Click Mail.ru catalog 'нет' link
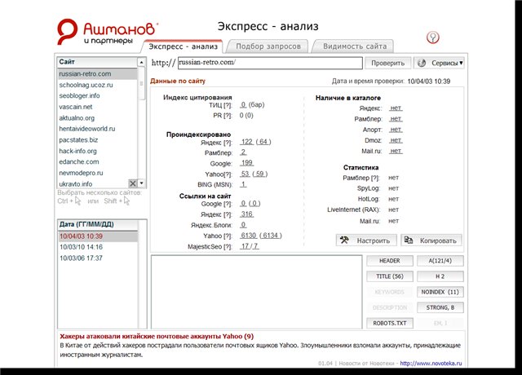The height and width of the screenshot is (375, 522). tap(396, 151)
